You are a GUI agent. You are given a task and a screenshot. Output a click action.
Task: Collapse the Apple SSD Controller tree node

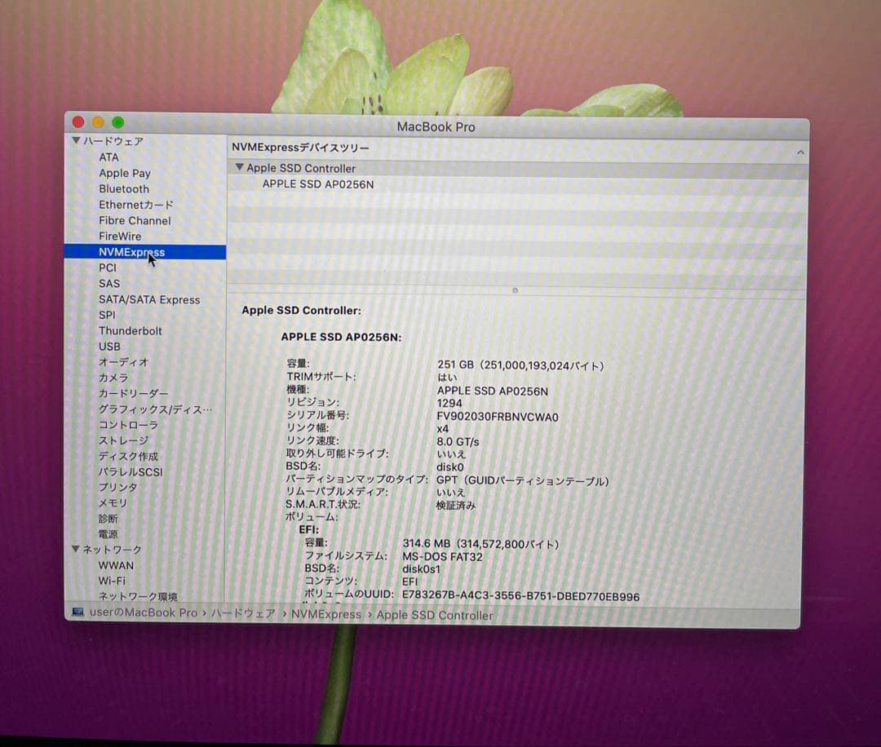[x=240, y=168]
